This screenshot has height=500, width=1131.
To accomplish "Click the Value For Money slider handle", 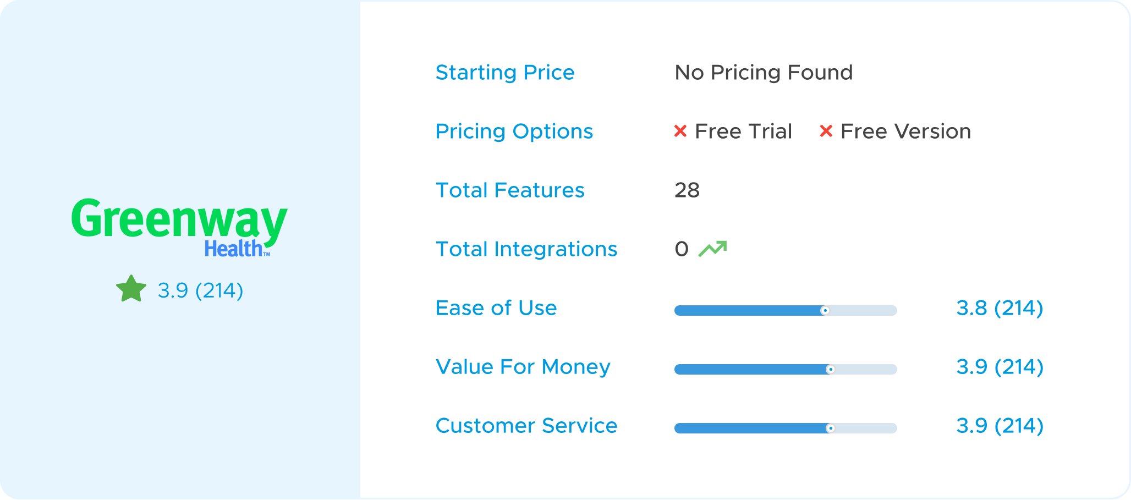I will 831,370.
